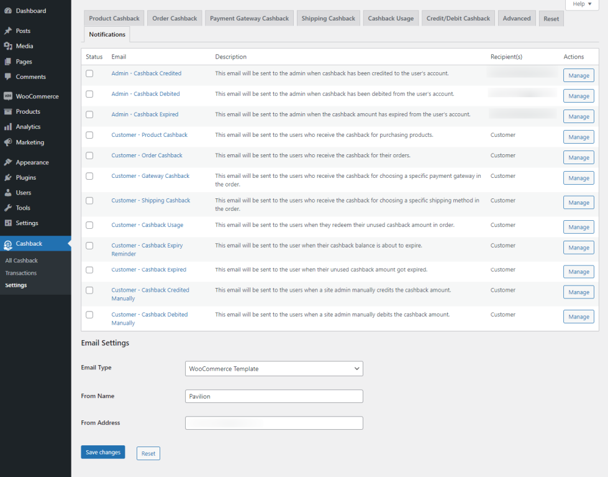Switch to Product Cashback tab

click(x=114, y=18)
